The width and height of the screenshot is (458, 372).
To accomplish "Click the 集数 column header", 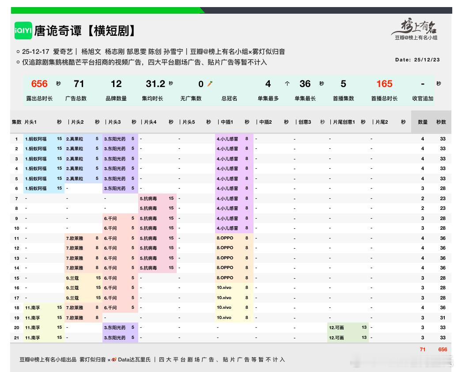I will 17,122.
